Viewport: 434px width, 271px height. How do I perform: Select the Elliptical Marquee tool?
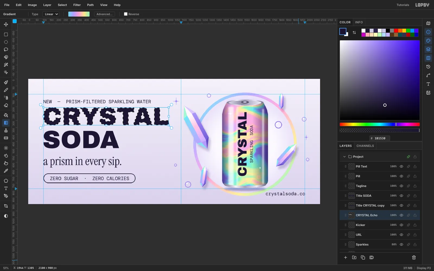click(x=6, y=42)
